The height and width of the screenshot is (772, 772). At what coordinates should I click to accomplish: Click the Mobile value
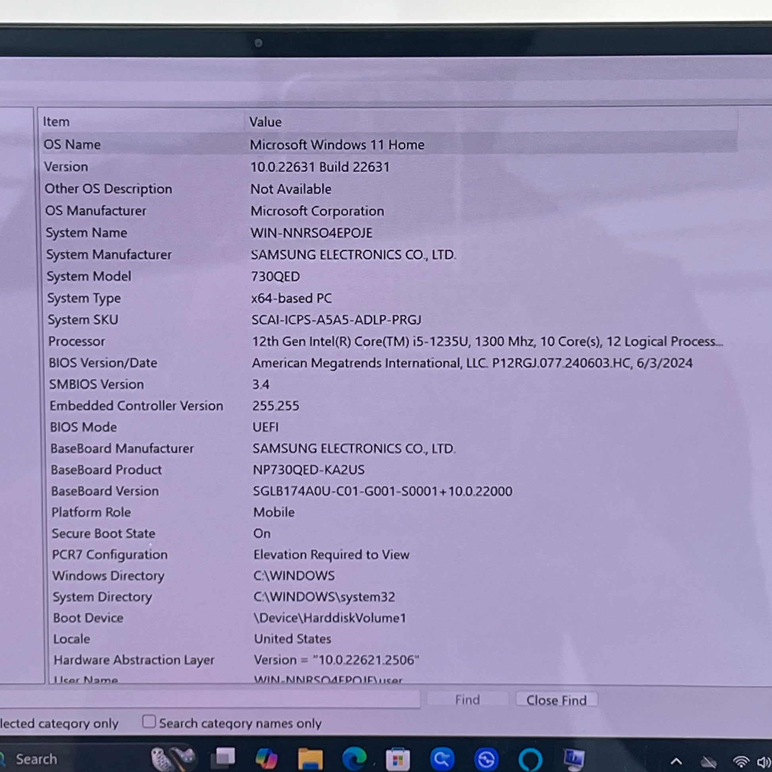[x=274, y=512]
